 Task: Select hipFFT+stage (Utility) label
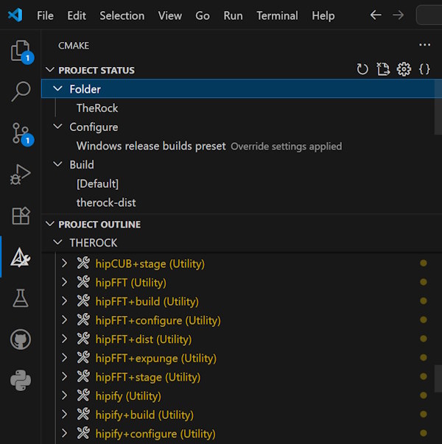pos(148,377)
